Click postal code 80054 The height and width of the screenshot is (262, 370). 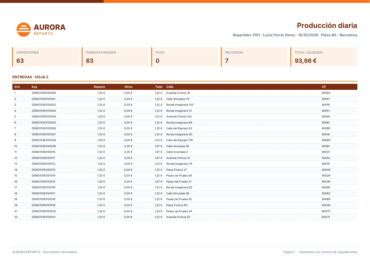[326, 93]
